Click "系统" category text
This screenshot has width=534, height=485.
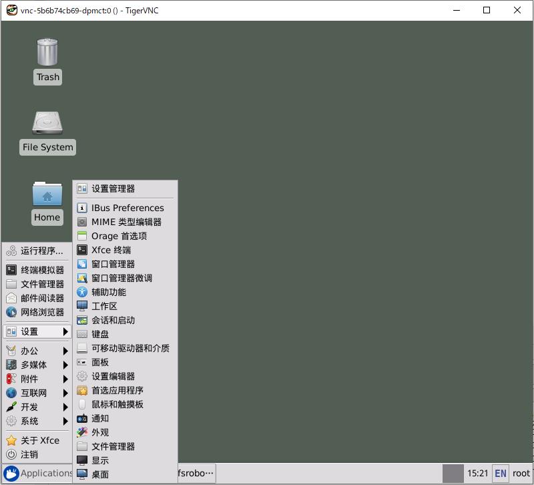29,422
